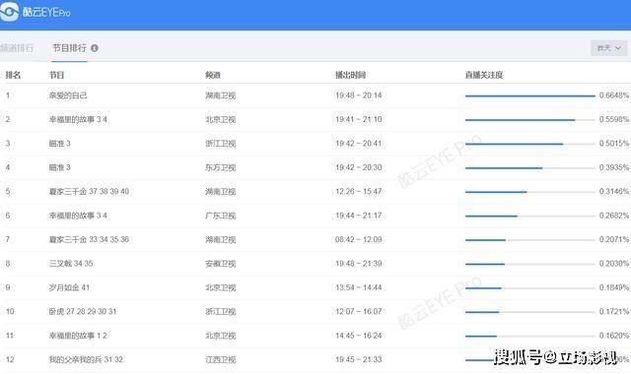Click the info icon beside 节目排行

(95, 48)
